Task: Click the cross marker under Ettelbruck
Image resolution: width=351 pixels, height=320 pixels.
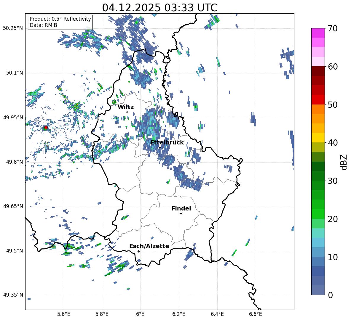Action: (x=160, y=147)
